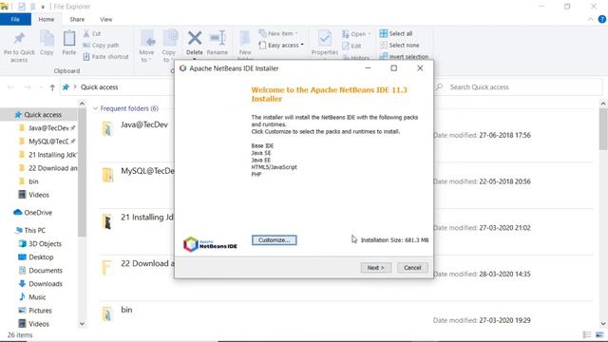Open the New item dropdown
Viewport: 608px width, 342px height.
click(278, 34)
